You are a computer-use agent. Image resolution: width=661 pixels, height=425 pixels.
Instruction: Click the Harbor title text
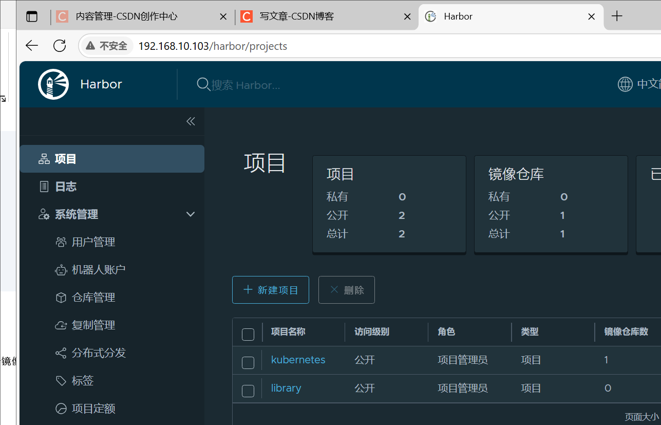[101, 84]
